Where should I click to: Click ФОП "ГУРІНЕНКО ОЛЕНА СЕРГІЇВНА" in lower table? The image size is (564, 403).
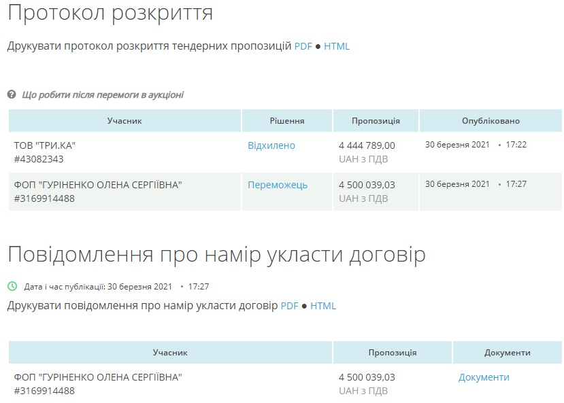pyautogui.click(x=98, y=377)
